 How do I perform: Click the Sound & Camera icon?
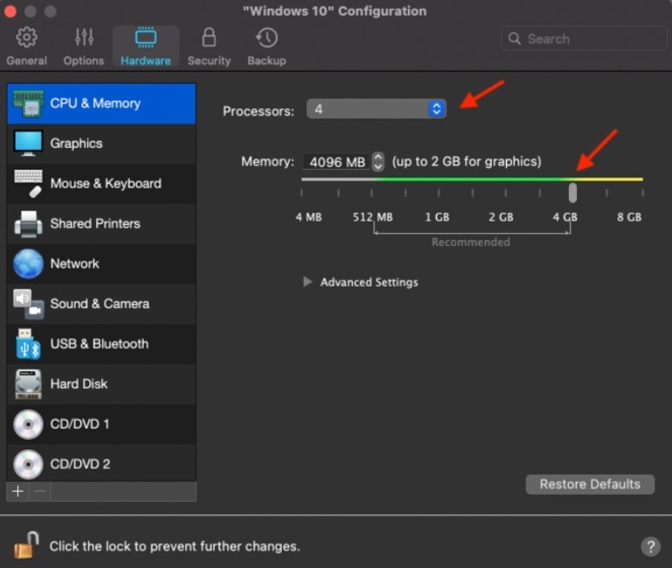(29, 304)
